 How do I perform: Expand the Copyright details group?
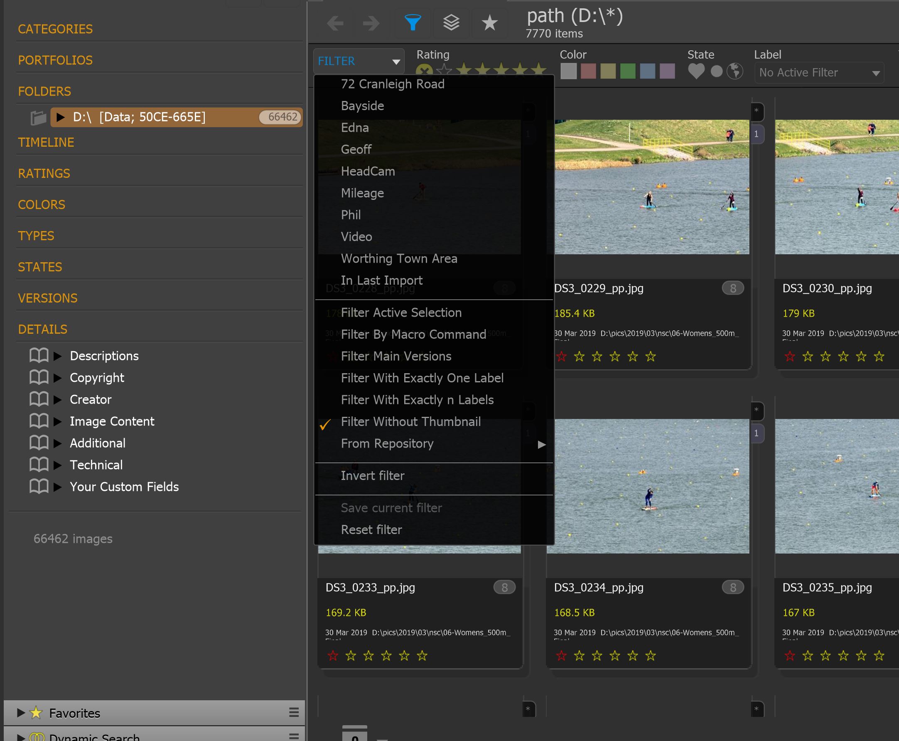pos(58,377)
